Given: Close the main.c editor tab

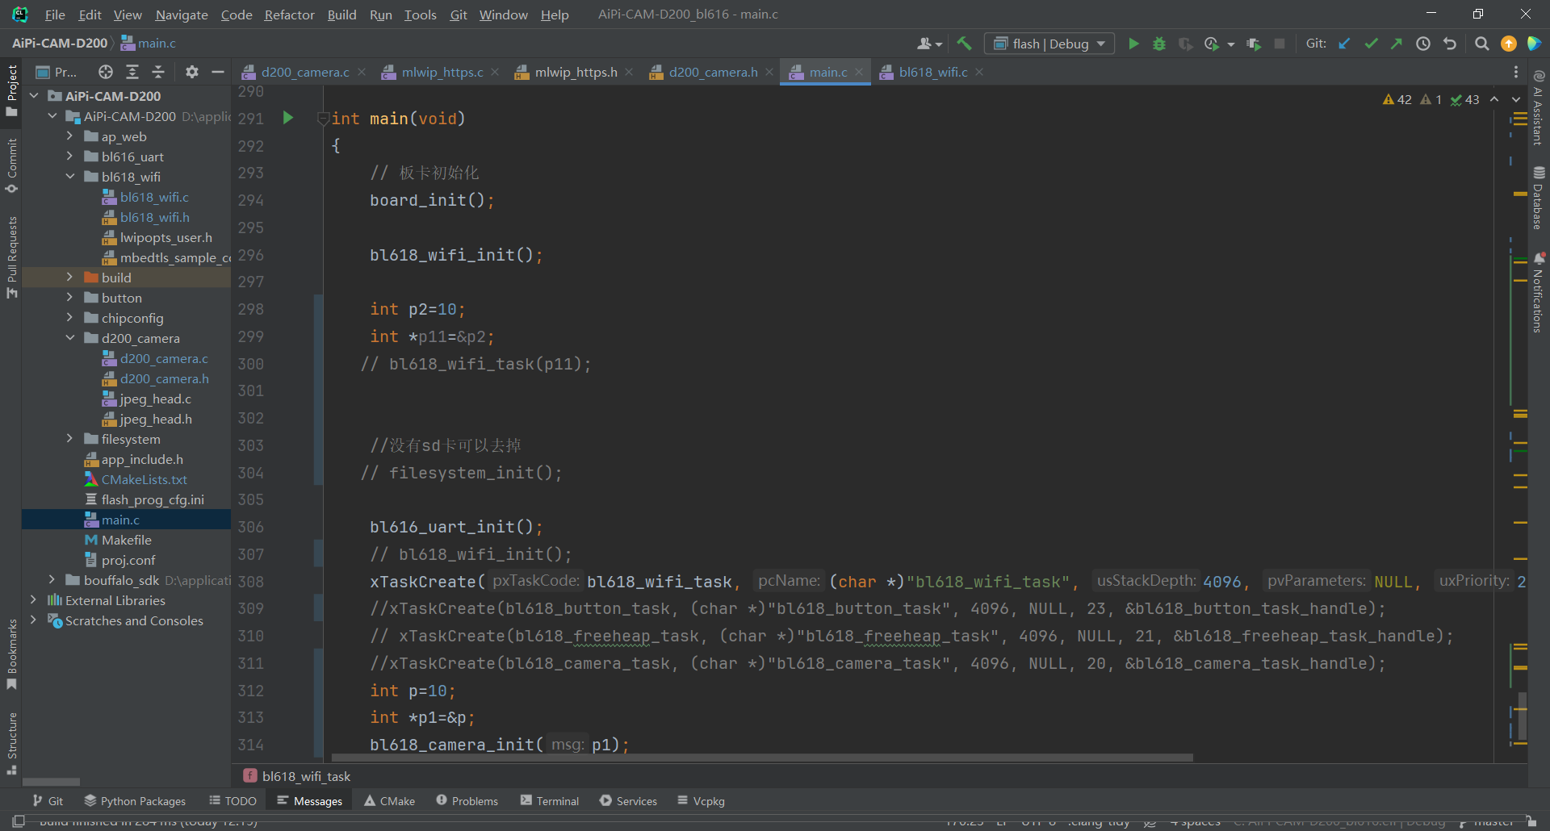Looking at the screenshot, I should pos(859,72).
